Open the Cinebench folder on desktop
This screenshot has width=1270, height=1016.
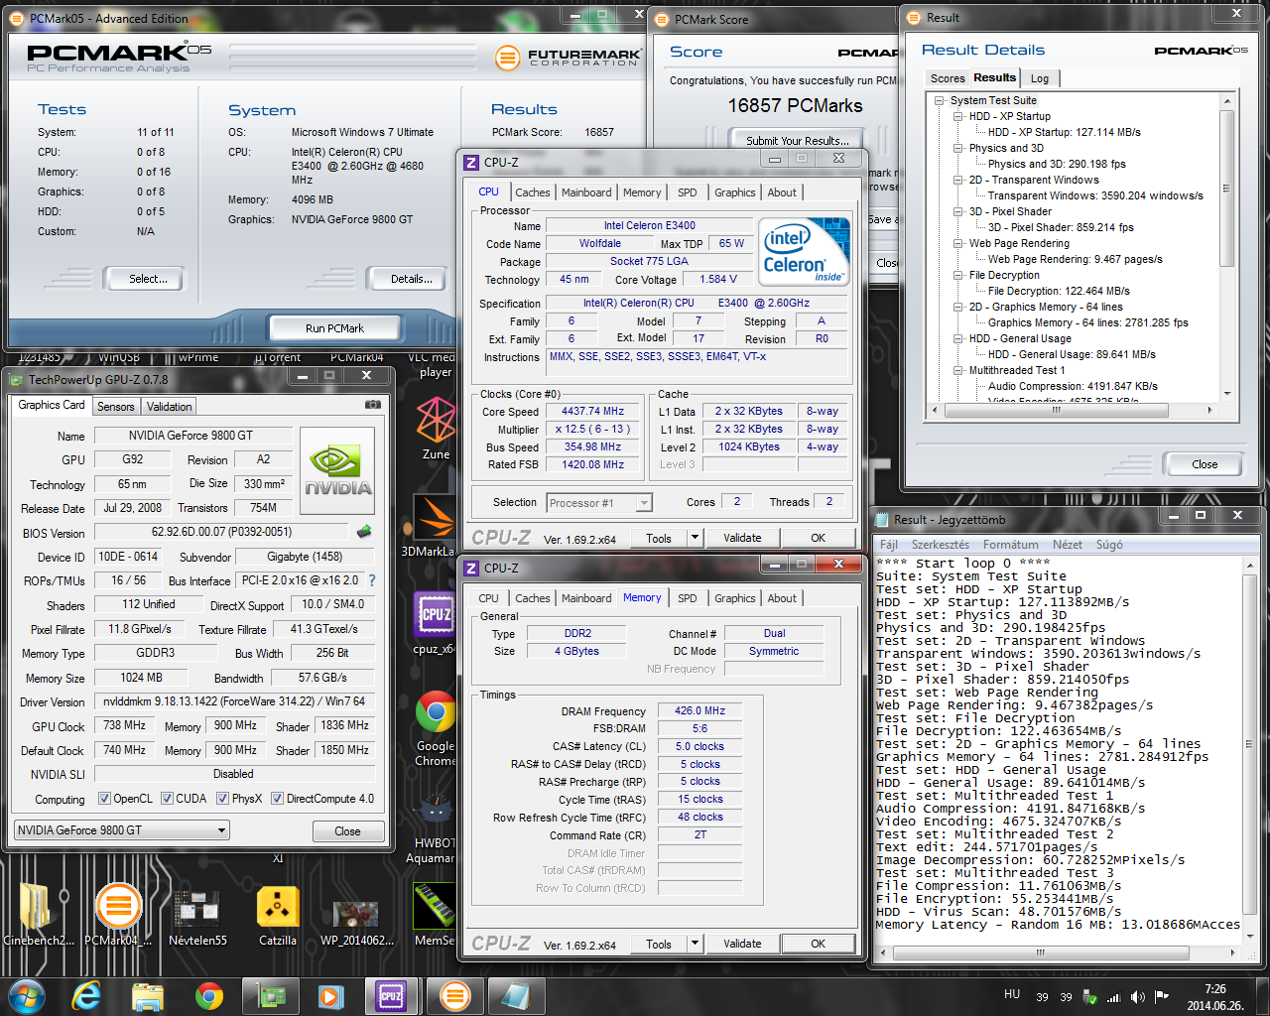(38, 914)
